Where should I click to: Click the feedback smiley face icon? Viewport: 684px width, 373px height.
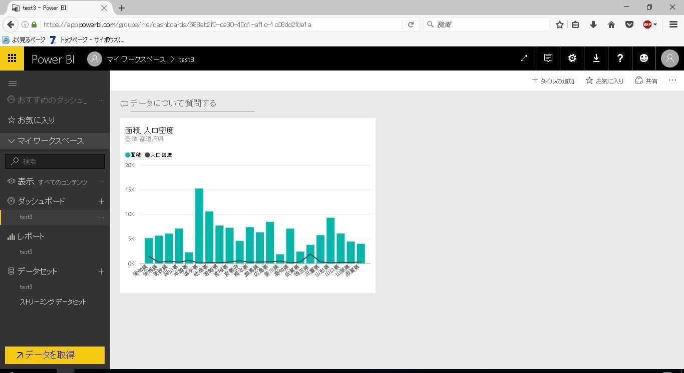tap(644, 58)
